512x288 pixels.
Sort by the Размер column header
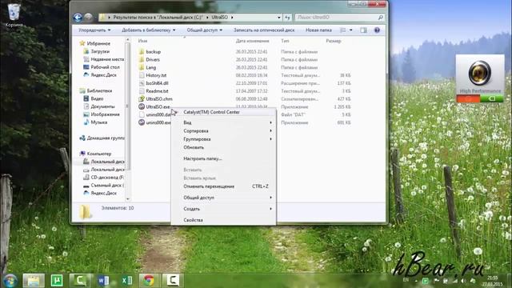334,41
